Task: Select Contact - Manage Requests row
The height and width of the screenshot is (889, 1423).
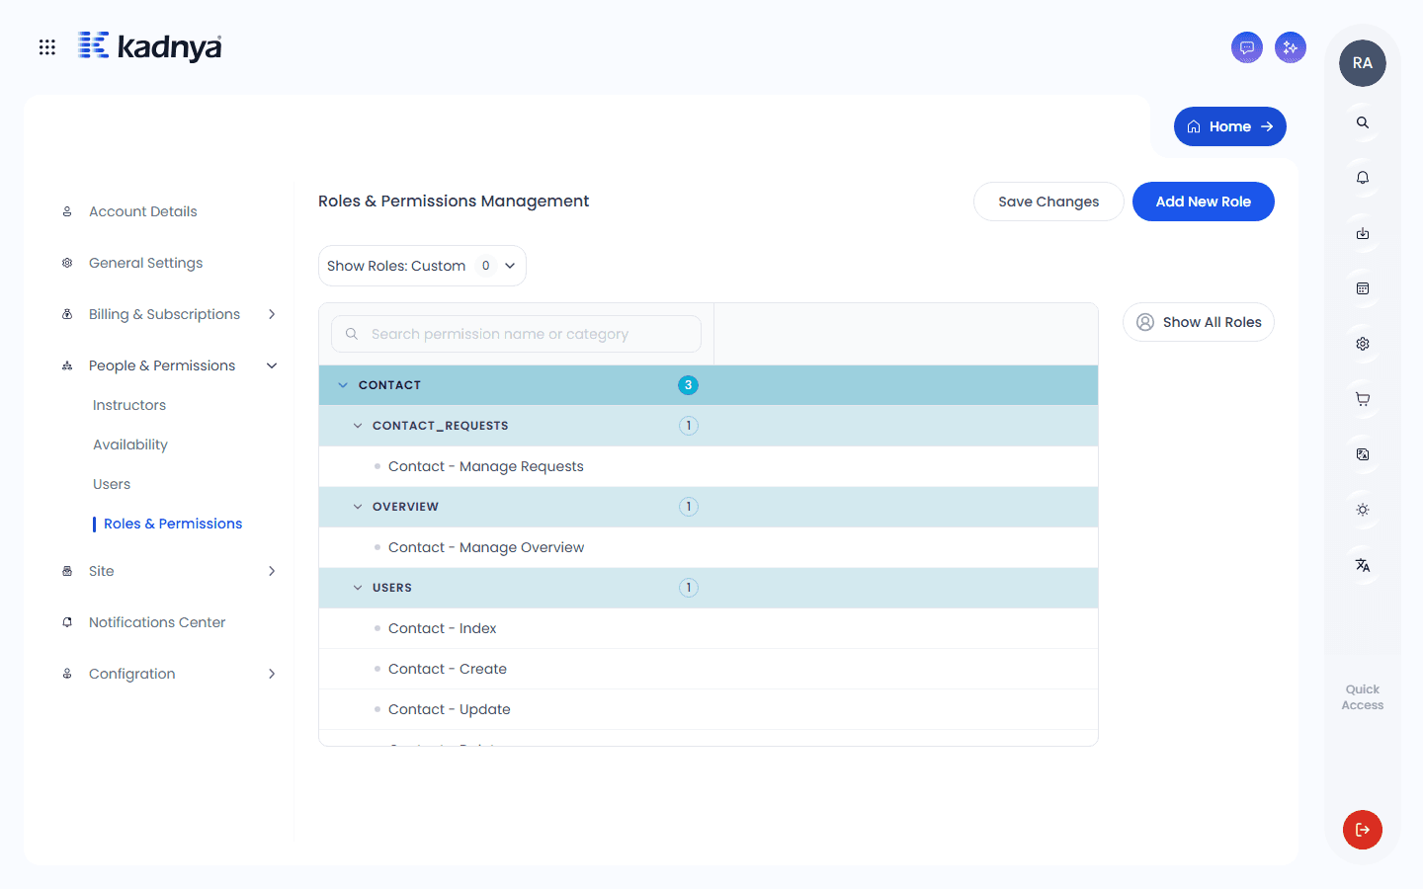Action: pyautogui.click(x=709, y=466)
